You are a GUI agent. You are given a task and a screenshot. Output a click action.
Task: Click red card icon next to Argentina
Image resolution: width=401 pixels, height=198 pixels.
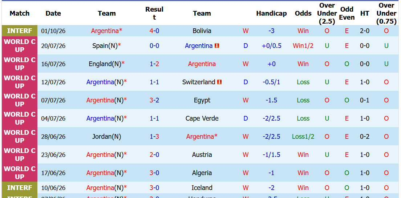click(x=217, y=46)
